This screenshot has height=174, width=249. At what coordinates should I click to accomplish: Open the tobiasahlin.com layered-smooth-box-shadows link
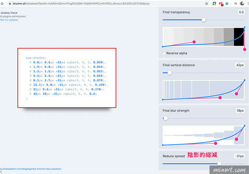coord(31,169)
